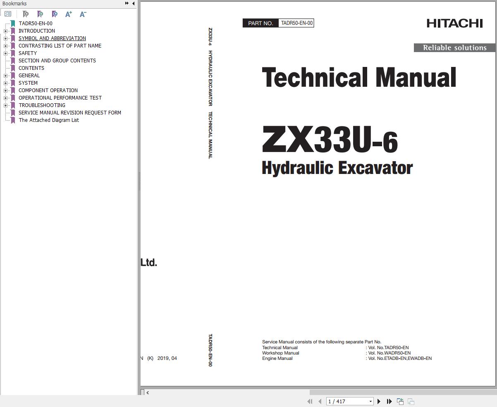
Task: Go to the SAFETY bookmark
Action: coord(28,53)
